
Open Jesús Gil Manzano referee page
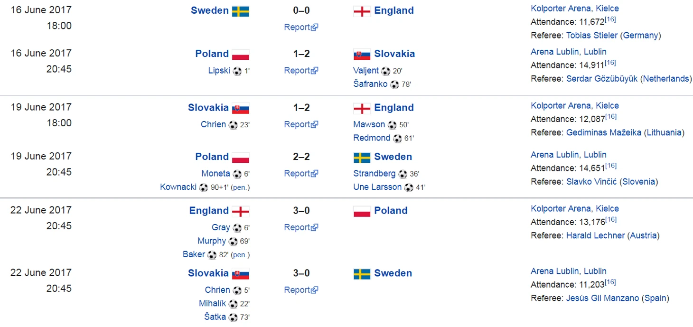pos(602,299)
